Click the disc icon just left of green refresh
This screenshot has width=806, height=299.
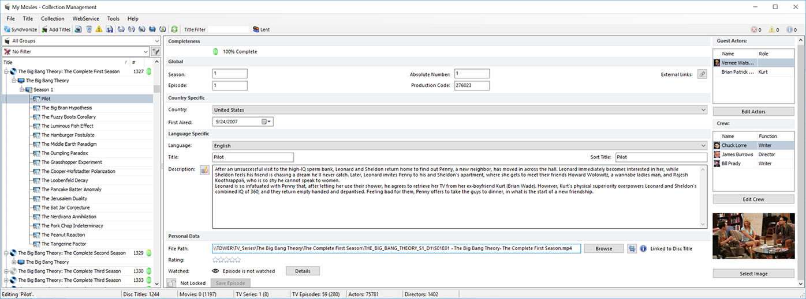(x=163, y=29)
